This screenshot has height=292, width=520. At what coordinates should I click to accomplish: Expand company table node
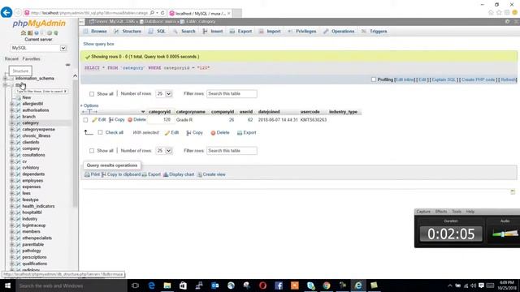[x=12, y=148]
